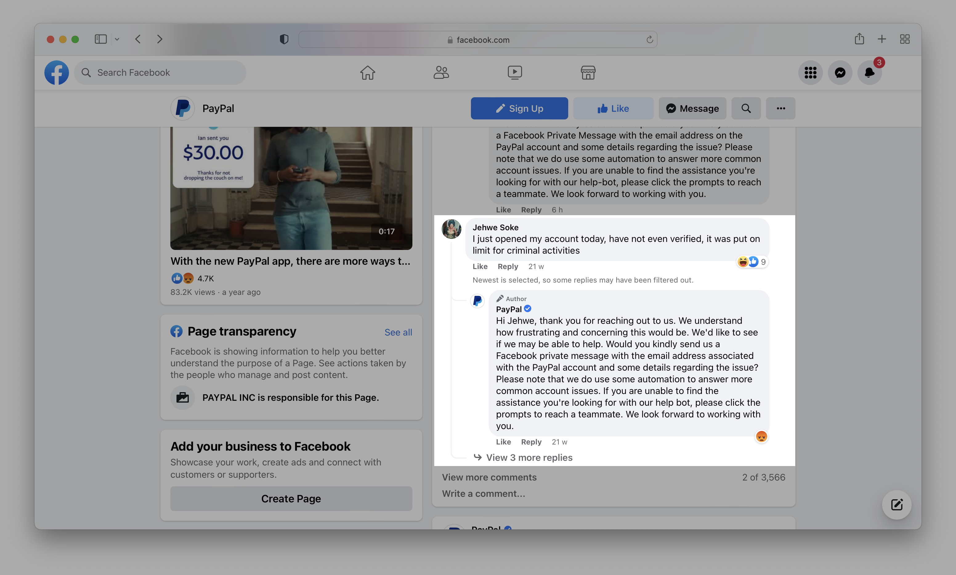Screen dimensions: 956x575
Task: Reply to Jehwe Soke's comment
Action: coord(508,267)
